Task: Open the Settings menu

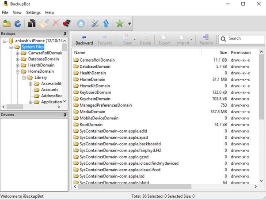Action: click(33, 13)
